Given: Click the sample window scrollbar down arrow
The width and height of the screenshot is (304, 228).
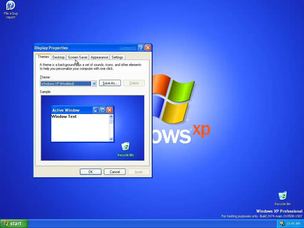Looking at the screenshot, I should (111, 139).
